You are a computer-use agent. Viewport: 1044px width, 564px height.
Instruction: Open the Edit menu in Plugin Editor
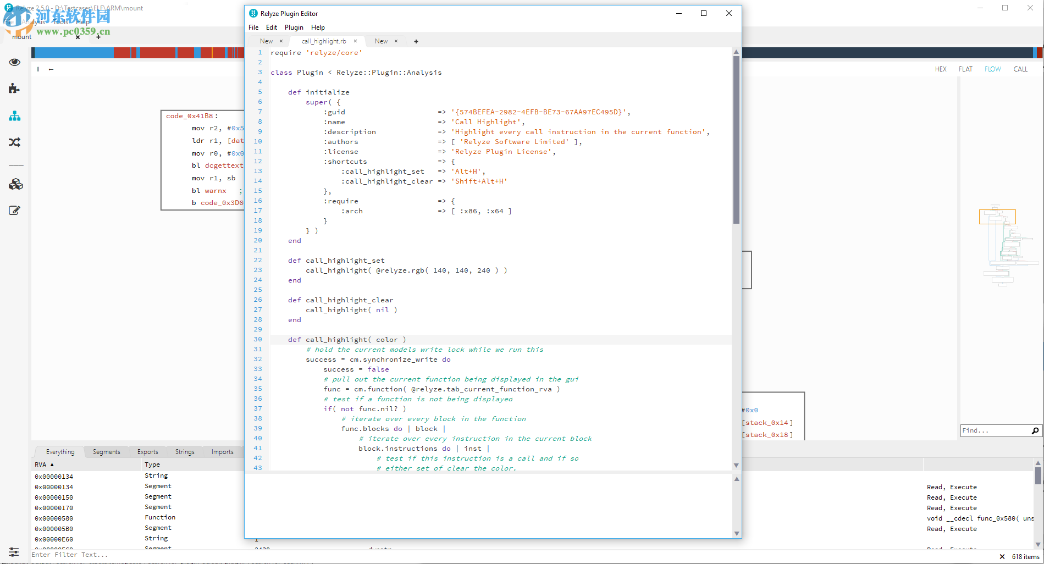272,27
